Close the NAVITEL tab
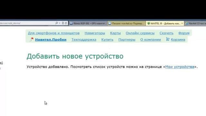The width and height of the screenshot is (206, 116). click(182, 24)
